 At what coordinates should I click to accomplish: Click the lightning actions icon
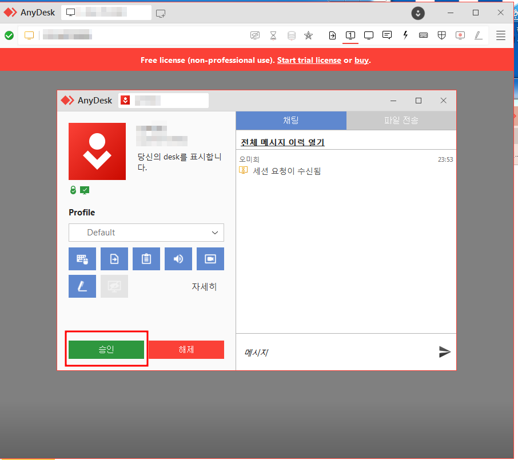pos(405,35)
